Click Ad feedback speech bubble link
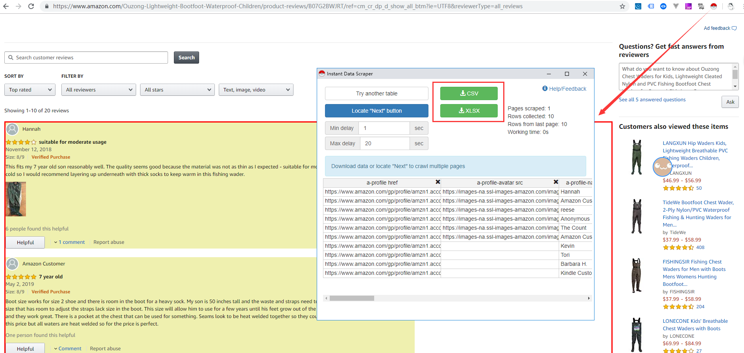Image resolution: width=744 pixels, height=353 pixels. tap(720, 28)
